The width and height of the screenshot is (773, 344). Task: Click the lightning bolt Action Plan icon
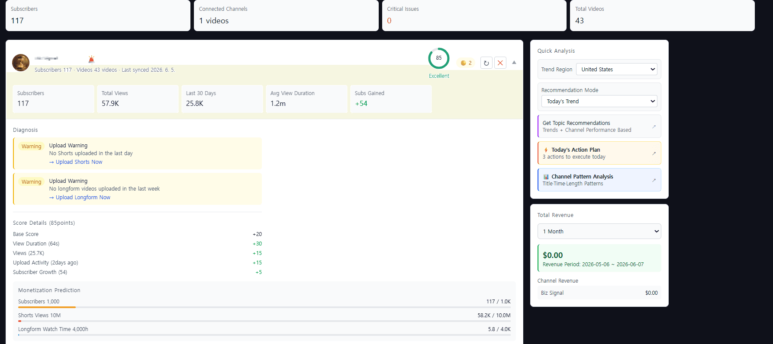coord(546,150)
